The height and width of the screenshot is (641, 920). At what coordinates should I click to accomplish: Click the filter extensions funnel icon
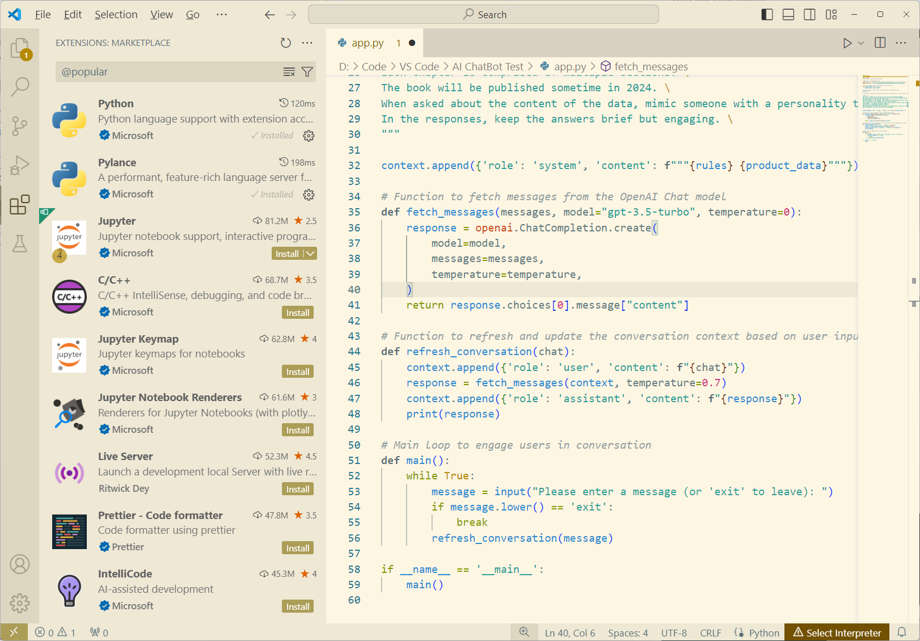pyautogui.click(x=307, y=72)
